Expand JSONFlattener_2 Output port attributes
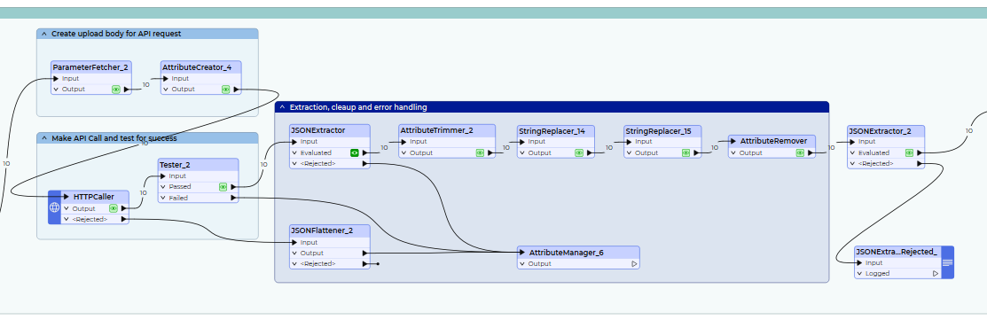 coord(294,254)
